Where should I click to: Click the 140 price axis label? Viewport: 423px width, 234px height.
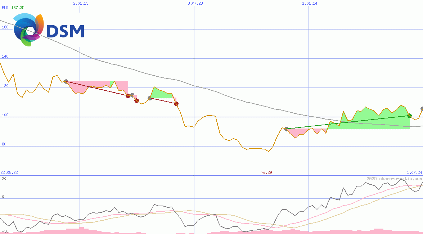point(5,56)
